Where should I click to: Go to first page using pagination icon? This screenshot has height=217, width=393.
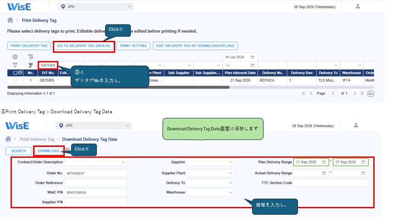[x=303, y=93]
